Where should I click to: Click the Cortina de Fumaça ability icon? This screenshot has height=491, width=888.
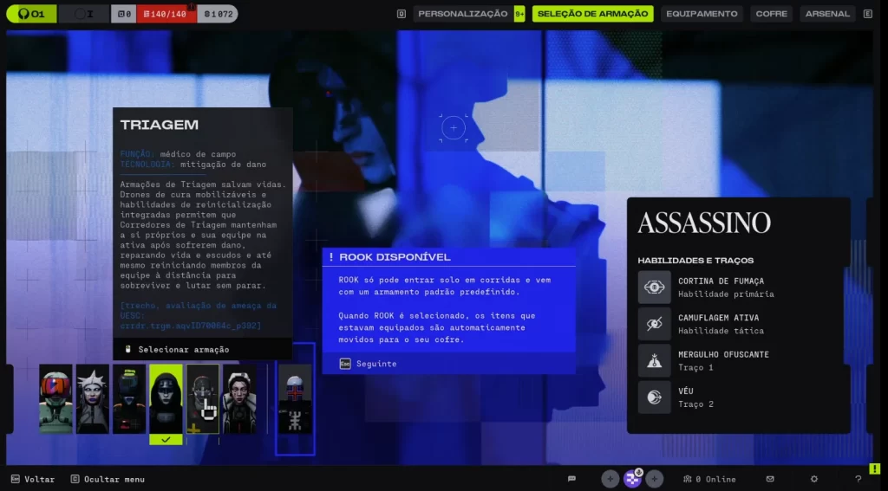[x=655, y=287]
